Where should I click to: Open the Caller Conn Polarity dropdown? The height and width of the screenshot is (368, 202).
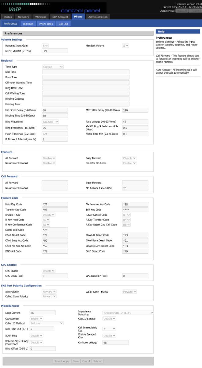point(129,292)
